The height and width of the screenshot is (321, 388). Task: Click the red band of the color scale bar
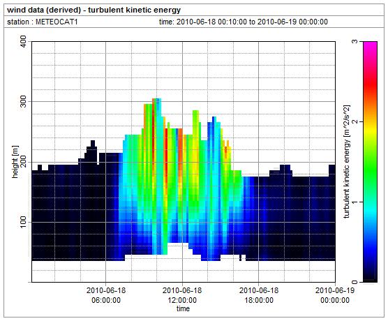[x=370, y=84]
